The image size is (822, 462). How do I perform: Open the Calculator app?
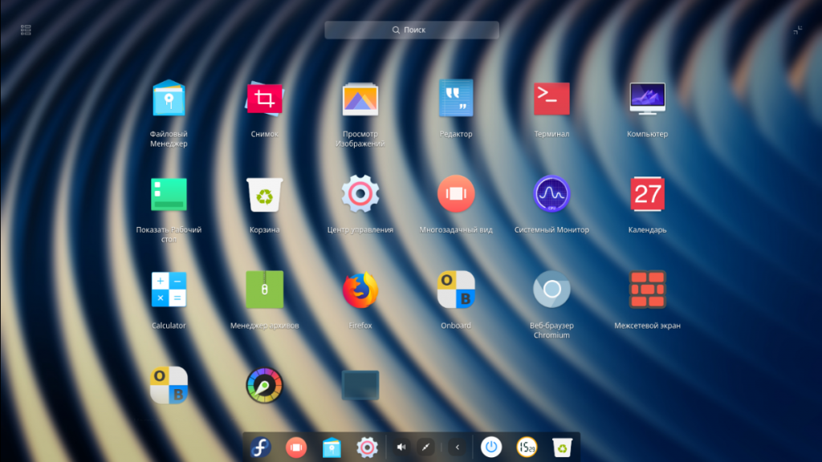[169, 290]
